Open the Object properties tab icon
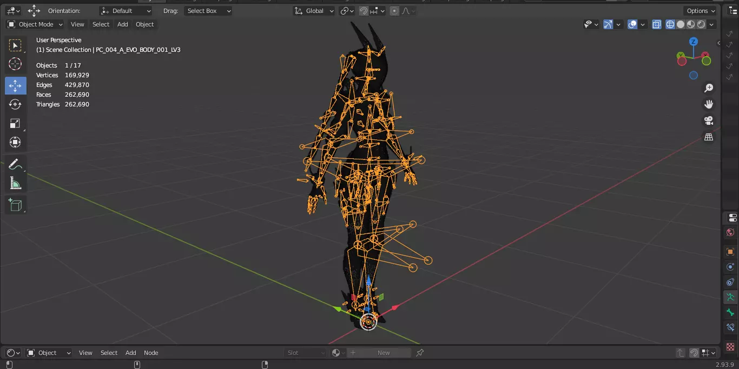The width and height of the screenshot is (739, 369). coord(730,252)
